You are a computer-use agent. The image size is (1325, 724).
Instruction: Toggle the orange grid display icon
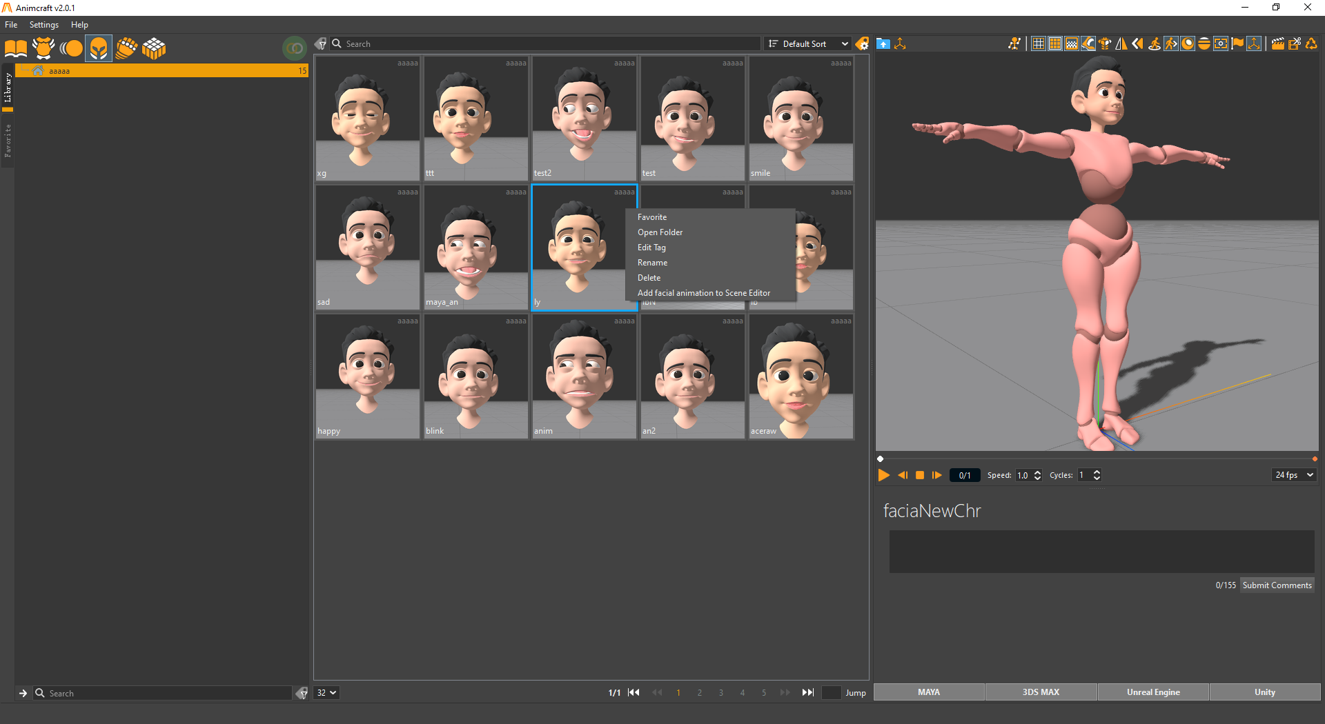click(1055, 43)
